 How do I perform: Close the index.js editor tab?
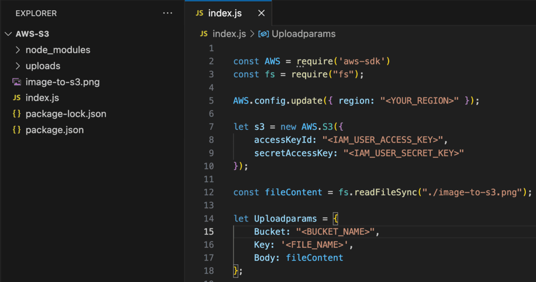click(261, 13)
